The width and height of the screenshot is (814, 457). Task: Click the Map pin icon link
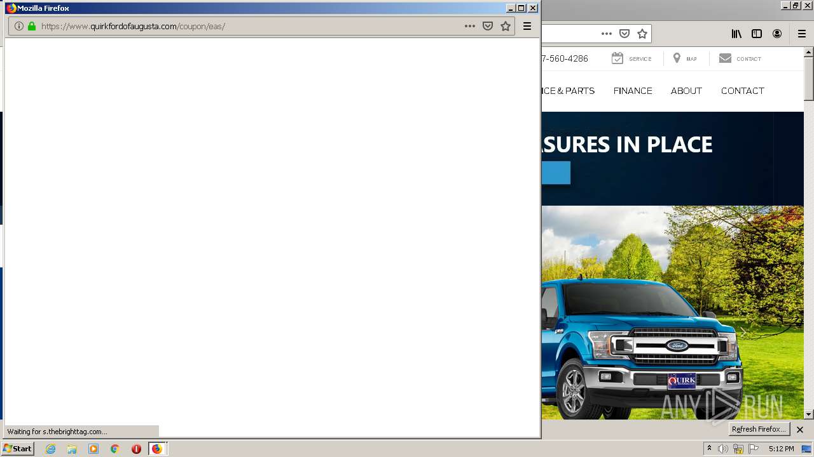(685, 58)
